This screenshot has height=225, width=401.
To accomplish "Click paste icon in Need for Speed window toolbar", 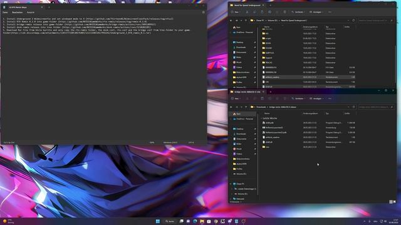I will click(262, 12).
